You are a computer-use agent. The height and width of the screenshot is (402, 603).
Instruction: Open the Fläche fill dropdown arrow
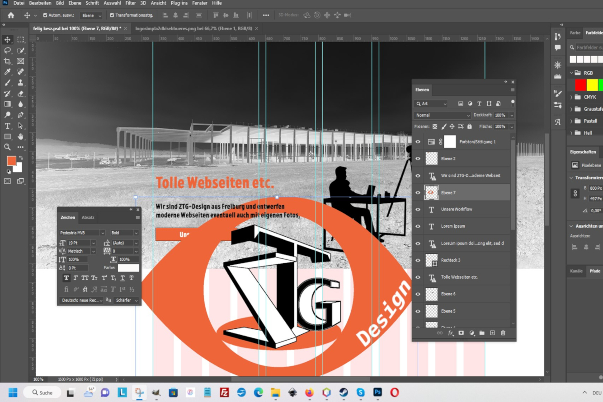[x=512, y=126]
